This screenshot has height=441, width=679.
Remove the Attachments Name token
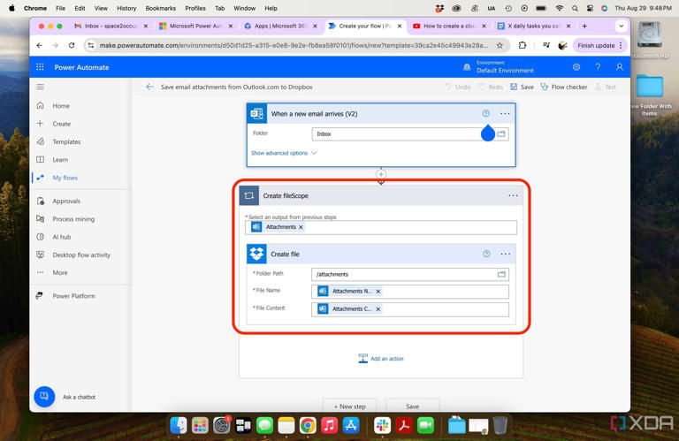[378, 292]
